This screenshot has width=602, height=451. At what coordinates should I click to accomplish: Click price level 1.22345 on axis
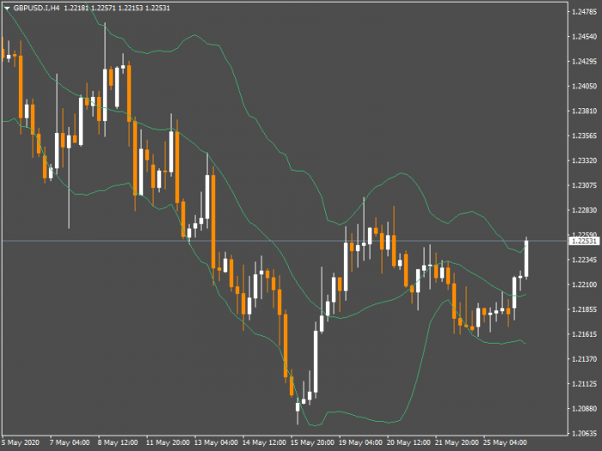[584, 259]
